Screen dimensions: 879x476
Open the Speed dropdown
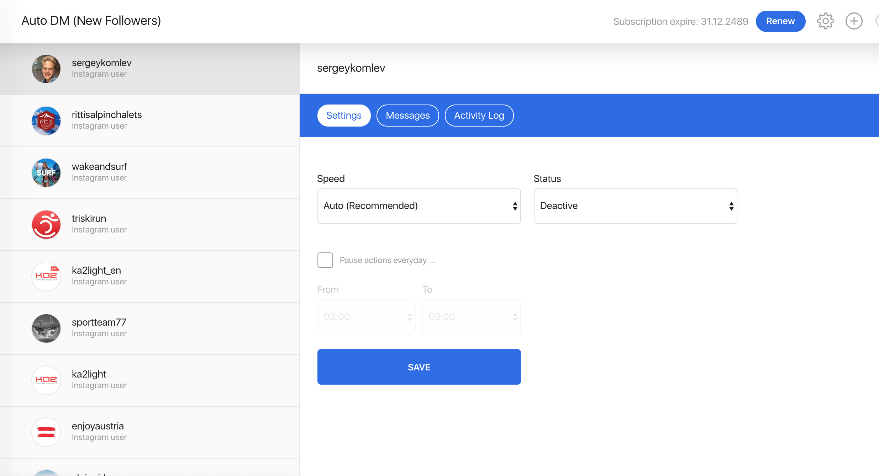pyautogui.click(x=419, y=206)
